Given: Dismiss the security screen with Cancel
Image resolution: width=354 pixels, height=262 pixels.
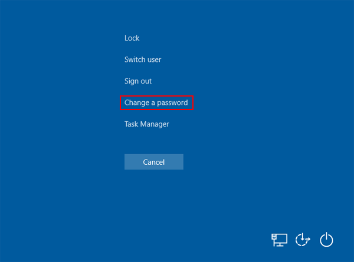Looking at the screenshot, I should [x=153, y=162].
